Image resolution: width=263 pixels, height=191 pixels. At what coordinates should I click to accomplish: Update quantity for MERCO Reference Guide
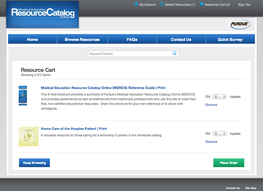pos(235,97)
